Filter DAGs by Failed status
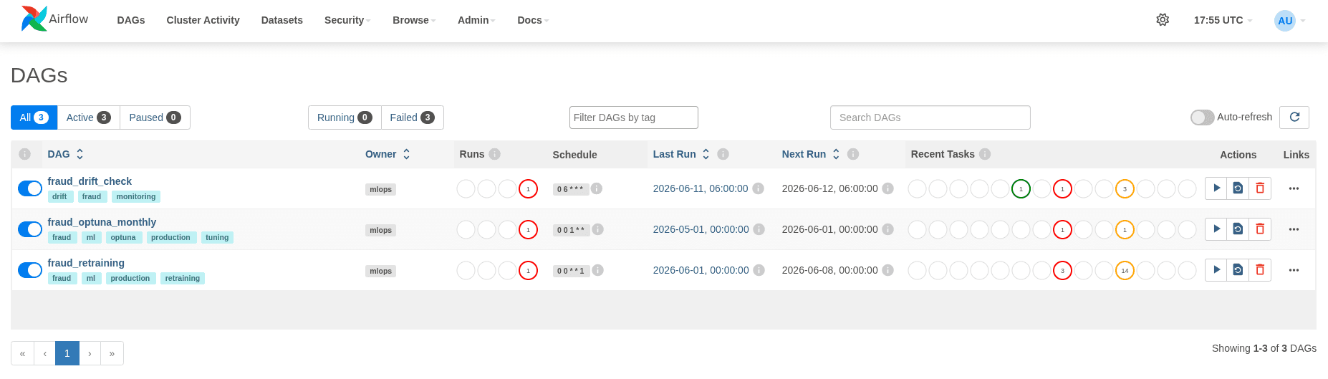1328x379 pixels. (x=412, y=117)
